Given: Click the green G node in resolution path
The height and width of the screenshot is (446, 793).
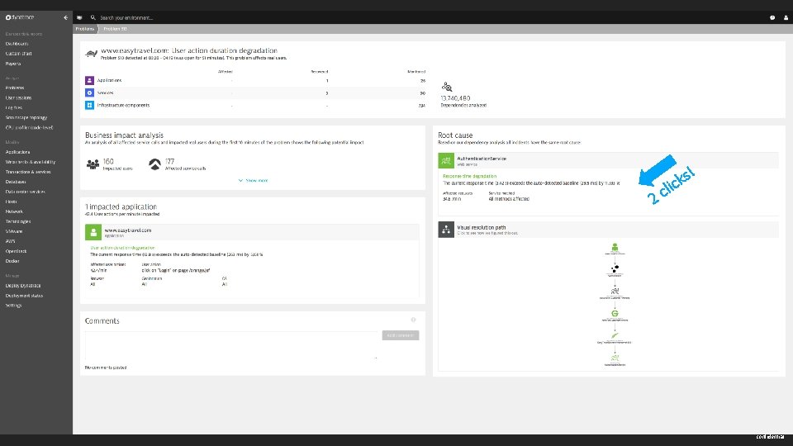Looking at the screenshot, I should pyautogui.click(x=615, y=314).
